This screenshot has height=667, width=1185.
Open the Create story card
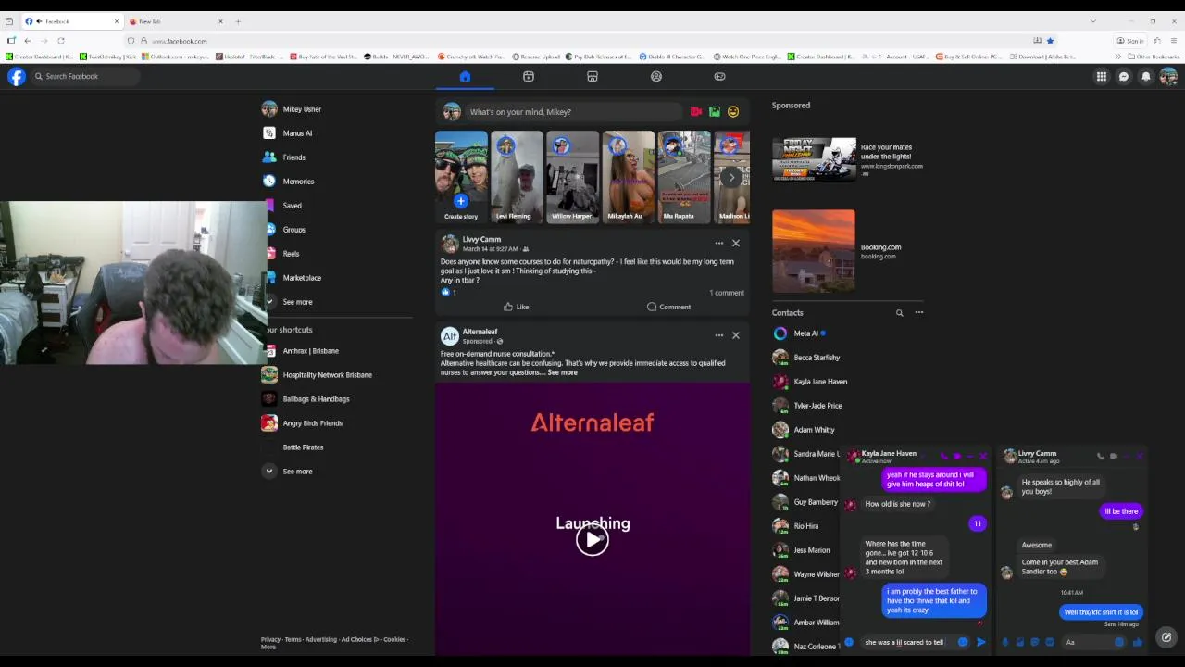461,177
